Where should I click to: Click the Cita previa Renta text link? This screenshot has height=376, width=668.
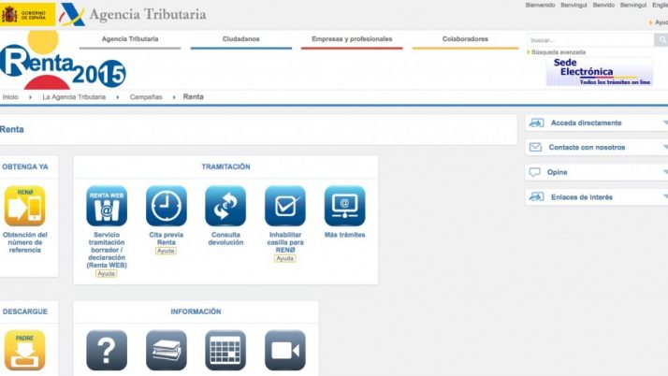pos(167,239)
